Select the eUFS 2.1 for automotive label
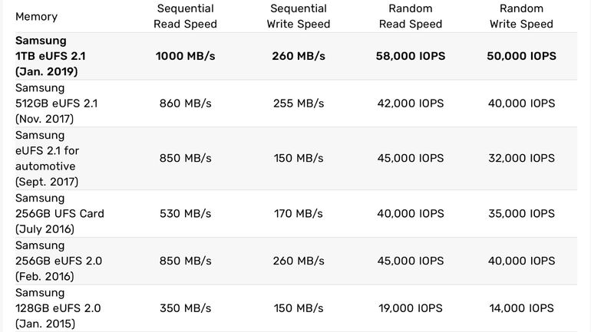591x332 pixels. [47, 158]
